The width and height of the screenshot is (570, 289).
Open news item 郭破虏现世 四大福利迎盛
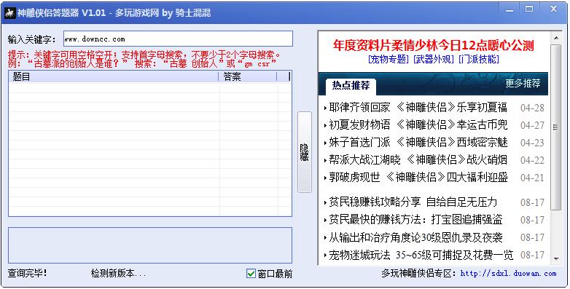click(418, 177)
